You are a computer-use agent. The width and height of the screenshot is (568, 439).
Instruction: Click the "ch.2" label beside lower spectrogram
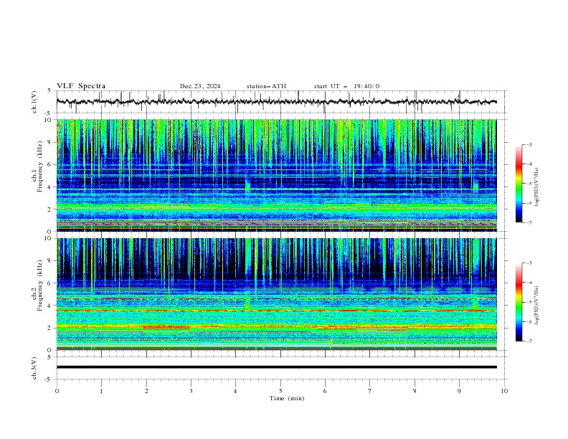coord(33,294)
